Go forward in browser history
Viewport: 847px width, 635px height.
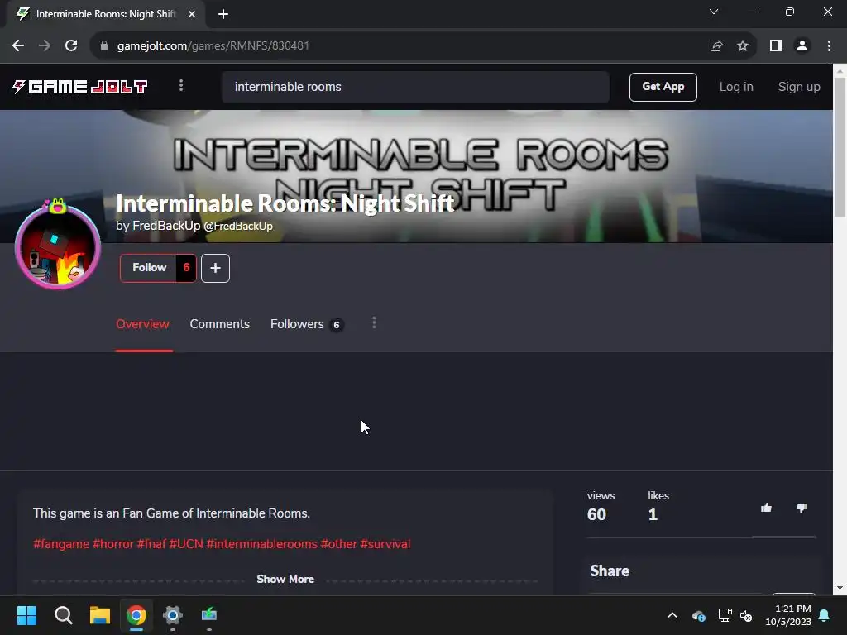[45, 46]
